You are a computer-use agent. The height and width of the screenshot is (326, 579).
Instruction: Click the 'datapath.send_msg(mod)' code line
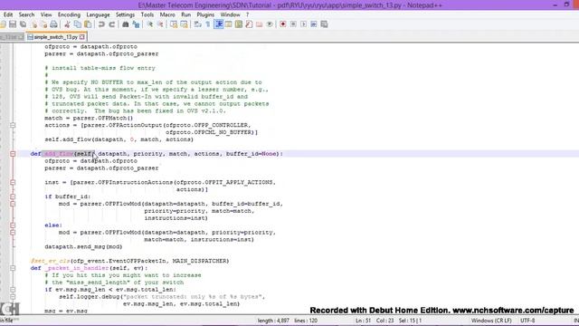pyautogui.click(x=83, y=247)
